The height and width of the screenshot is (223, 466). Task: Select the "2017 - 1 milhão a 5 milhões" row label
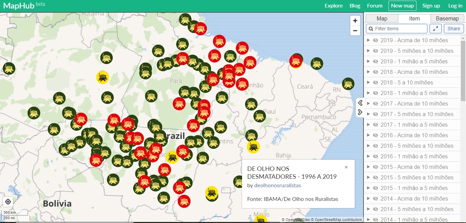click(414, 125)
